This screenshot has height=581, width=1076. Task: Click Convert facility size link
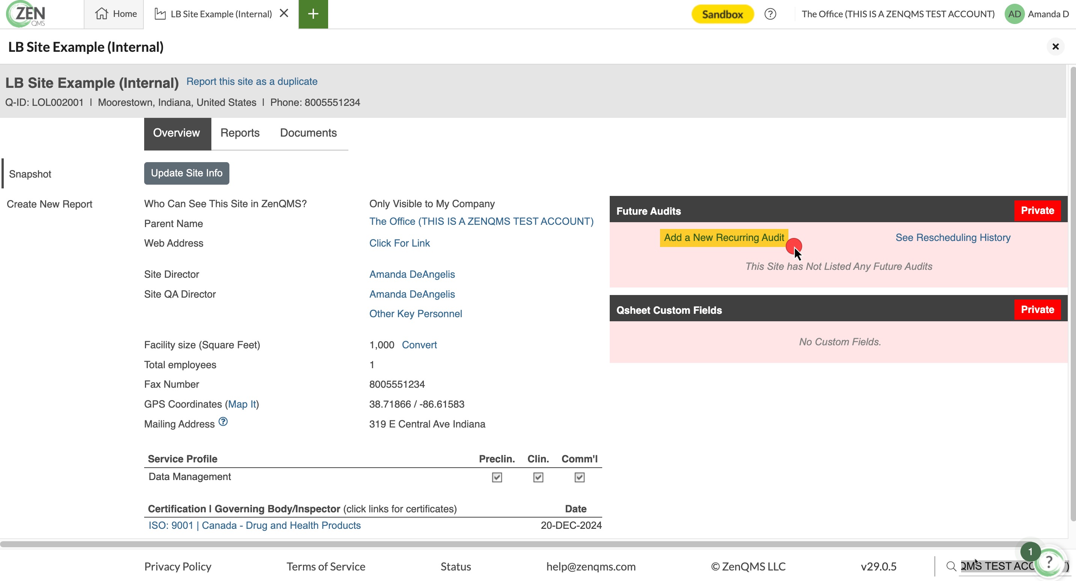click(x=419, y=345)
